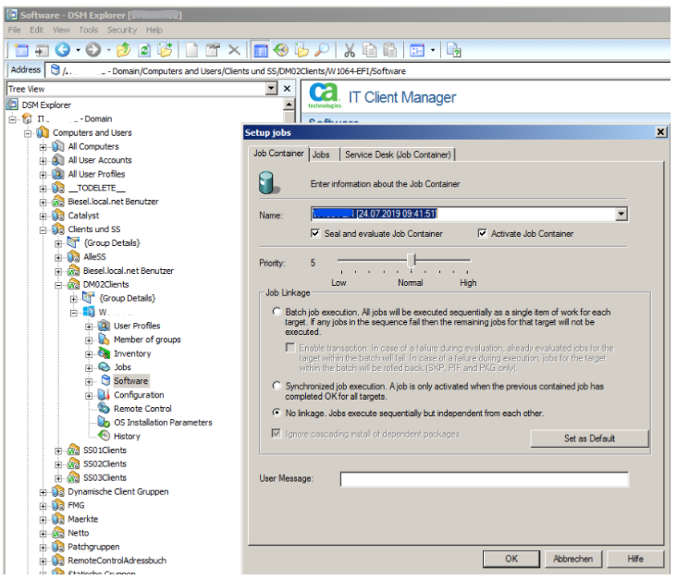This screenshot has width=677, height=580.
Task: Toggle the tree view pane toolbar icon
Action: pyautogui.click(x=261, y=50)
